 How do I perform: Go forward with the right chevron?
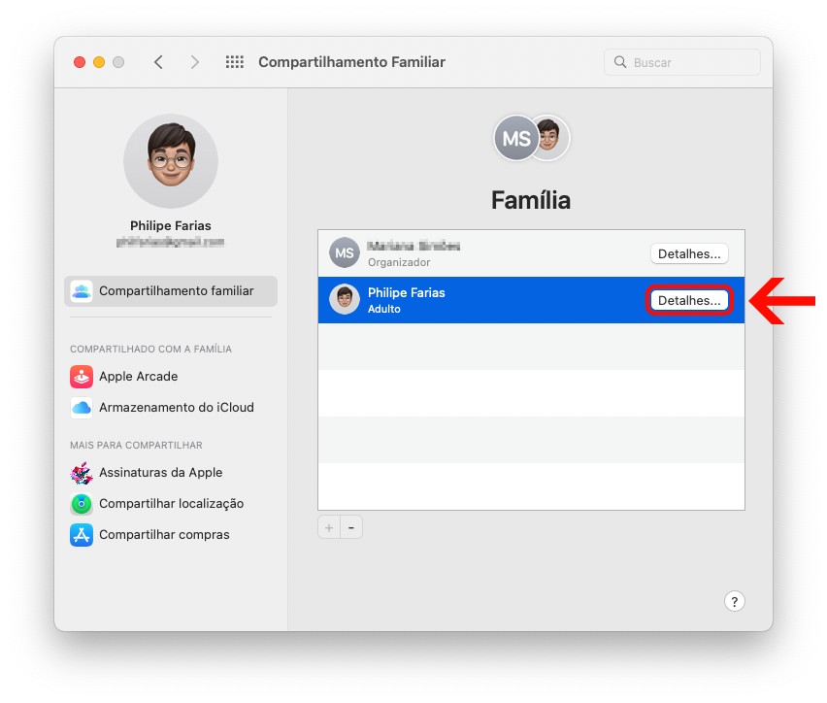pyautogui.click(x=195, y=62)
